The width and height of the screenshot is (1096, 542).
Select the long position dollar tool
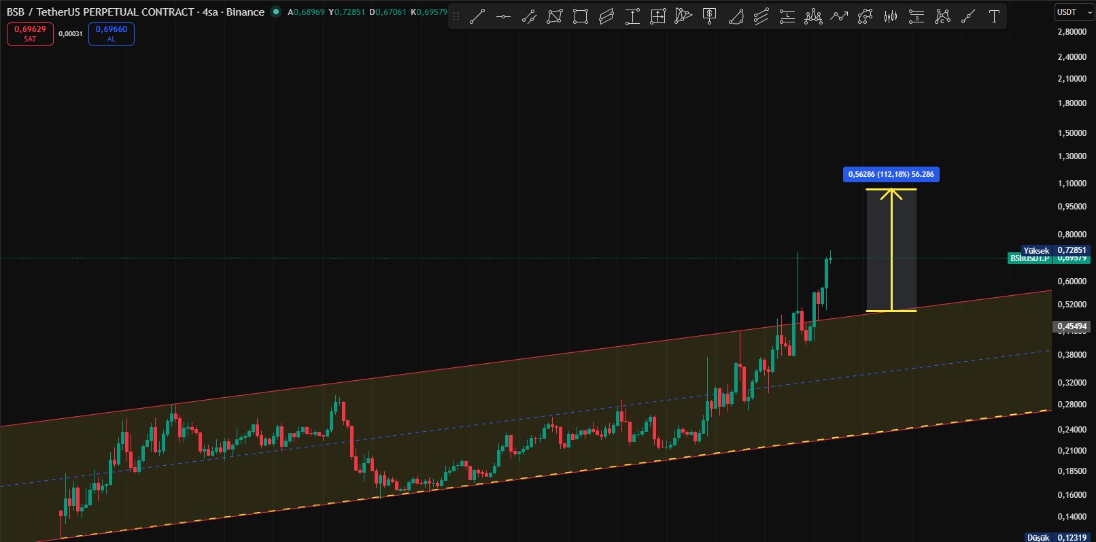coord(710,16)
